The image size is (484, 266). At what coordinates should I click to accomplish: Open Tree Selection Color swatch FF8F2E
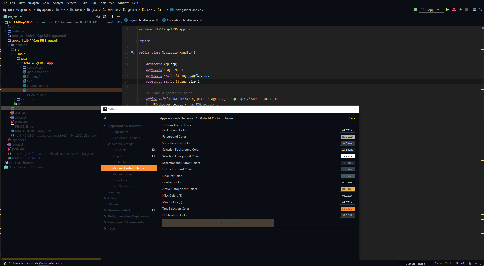tap(347, 209)
